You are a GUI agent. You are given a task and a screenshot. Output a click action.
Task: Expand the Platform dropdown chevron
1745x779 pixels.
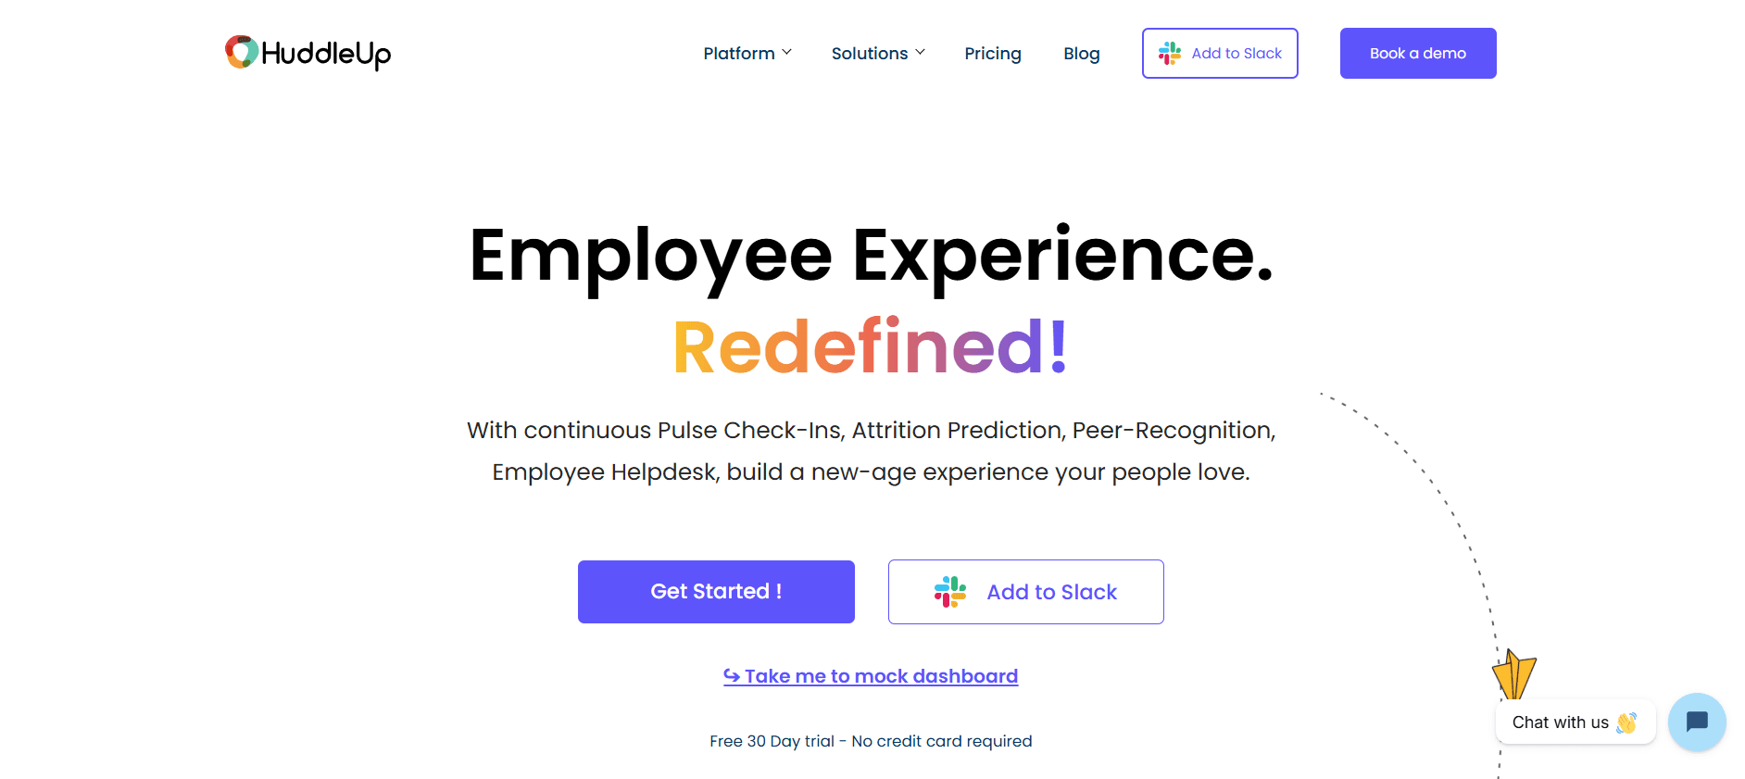pos(787,53)
